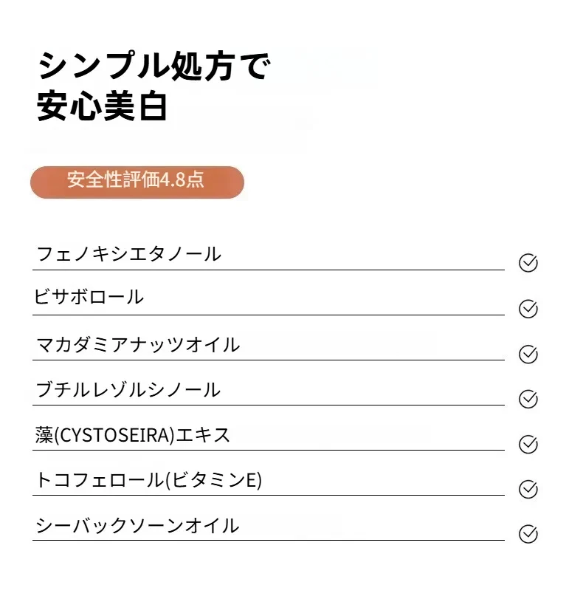Click the orange 安全性評価4.8点 badge
The width and height of the screenshot is (583, 616).
[137, 182]
